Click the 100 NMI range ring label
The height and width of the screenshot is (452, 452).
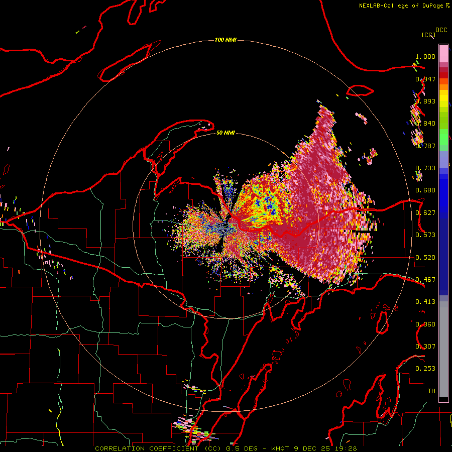pyautogui.click(x=225, y=40)
